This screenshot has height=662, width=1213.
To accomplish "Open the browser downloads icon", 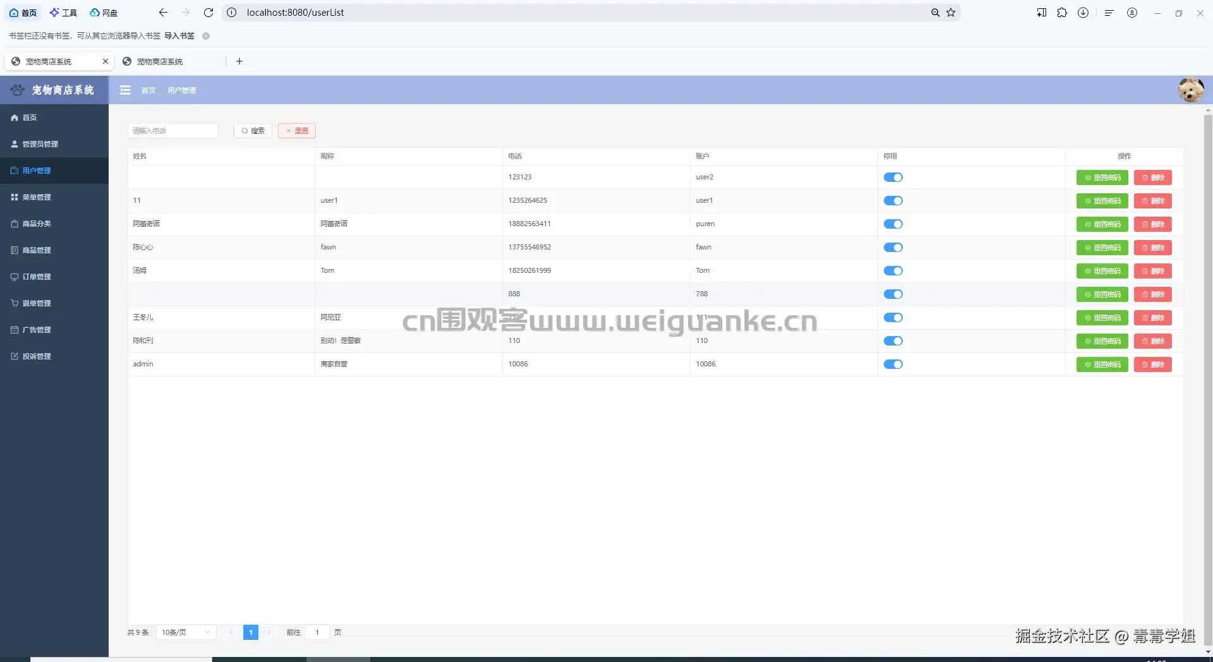I will pyautogui.click(x=1083, y=13).
